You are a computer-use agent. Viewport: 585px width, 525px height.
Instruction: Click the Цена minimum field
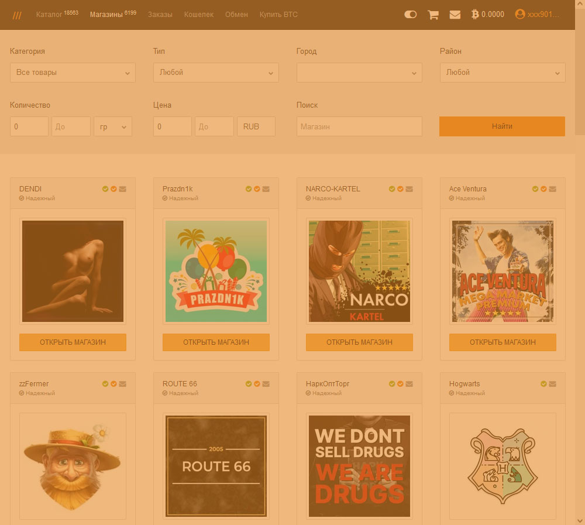tap(173, 126)
